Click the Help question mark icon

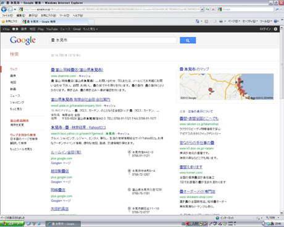click(276, 21)
